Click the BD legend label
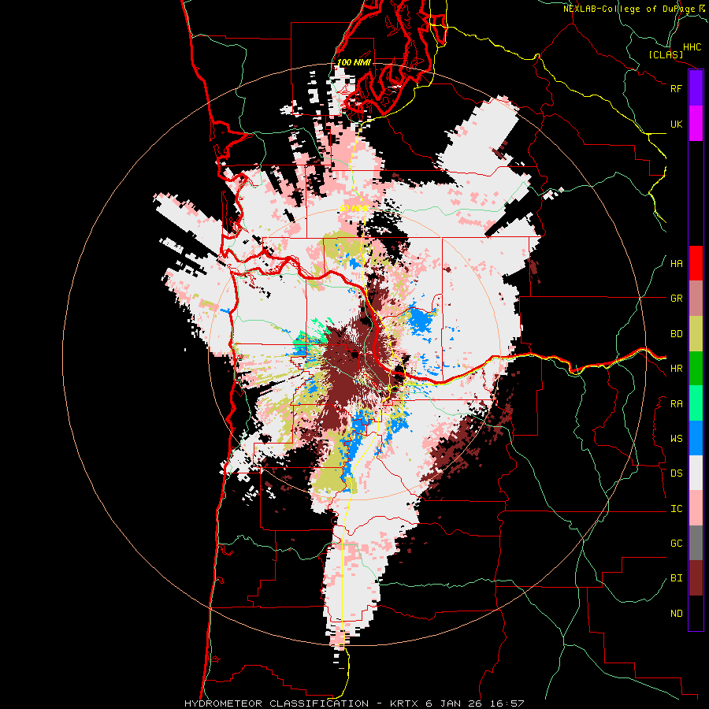The image size is (709, 709). pyautogui.click(x=676, y=334)
